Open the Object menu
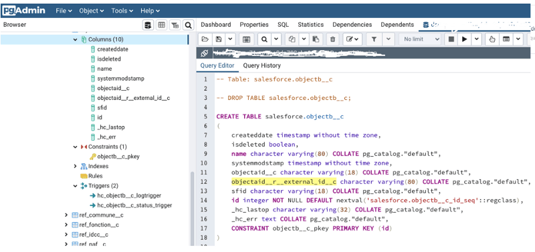The height and width of the screenshot is (252, 535). (91, 11)
